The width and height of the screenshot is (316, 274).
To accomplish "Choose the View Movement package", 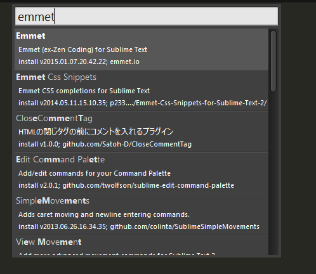I will [142, 245].
